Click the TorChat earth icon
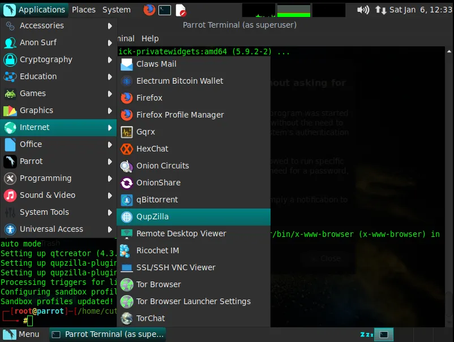Viewport: 454px width, 342px height. coord(127,319)
